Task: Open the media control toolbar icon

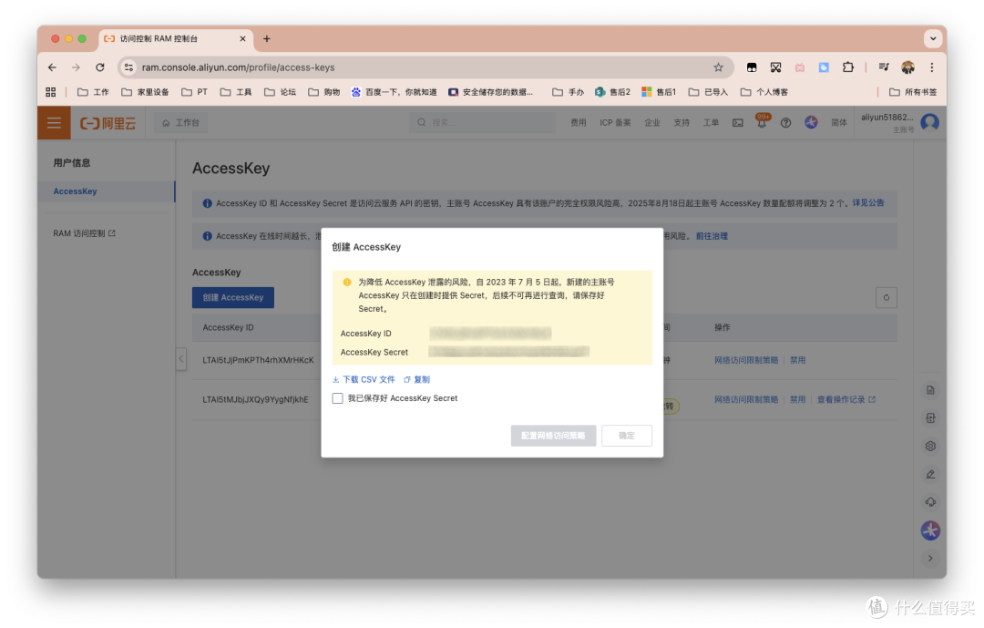Action: point(884,67)
